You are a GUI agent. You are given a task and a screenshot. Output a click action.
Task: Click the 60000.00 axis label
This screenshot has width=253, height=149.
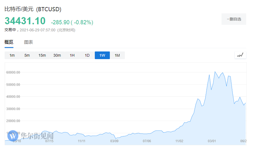pyautogui.click(x=13, y=73)
